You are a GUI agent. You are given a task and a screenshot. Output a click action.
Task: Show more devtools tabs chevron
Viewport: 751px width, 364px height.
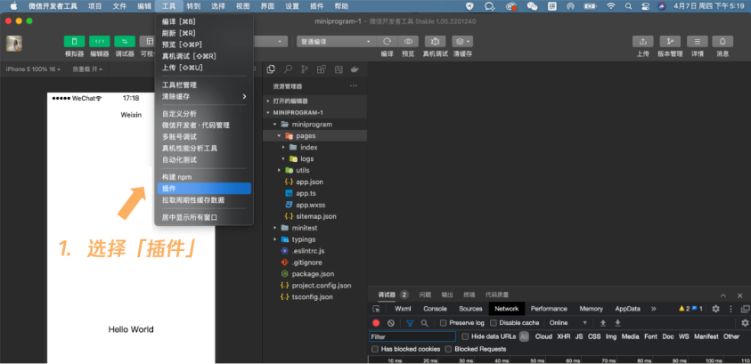(x=653, y=309)
